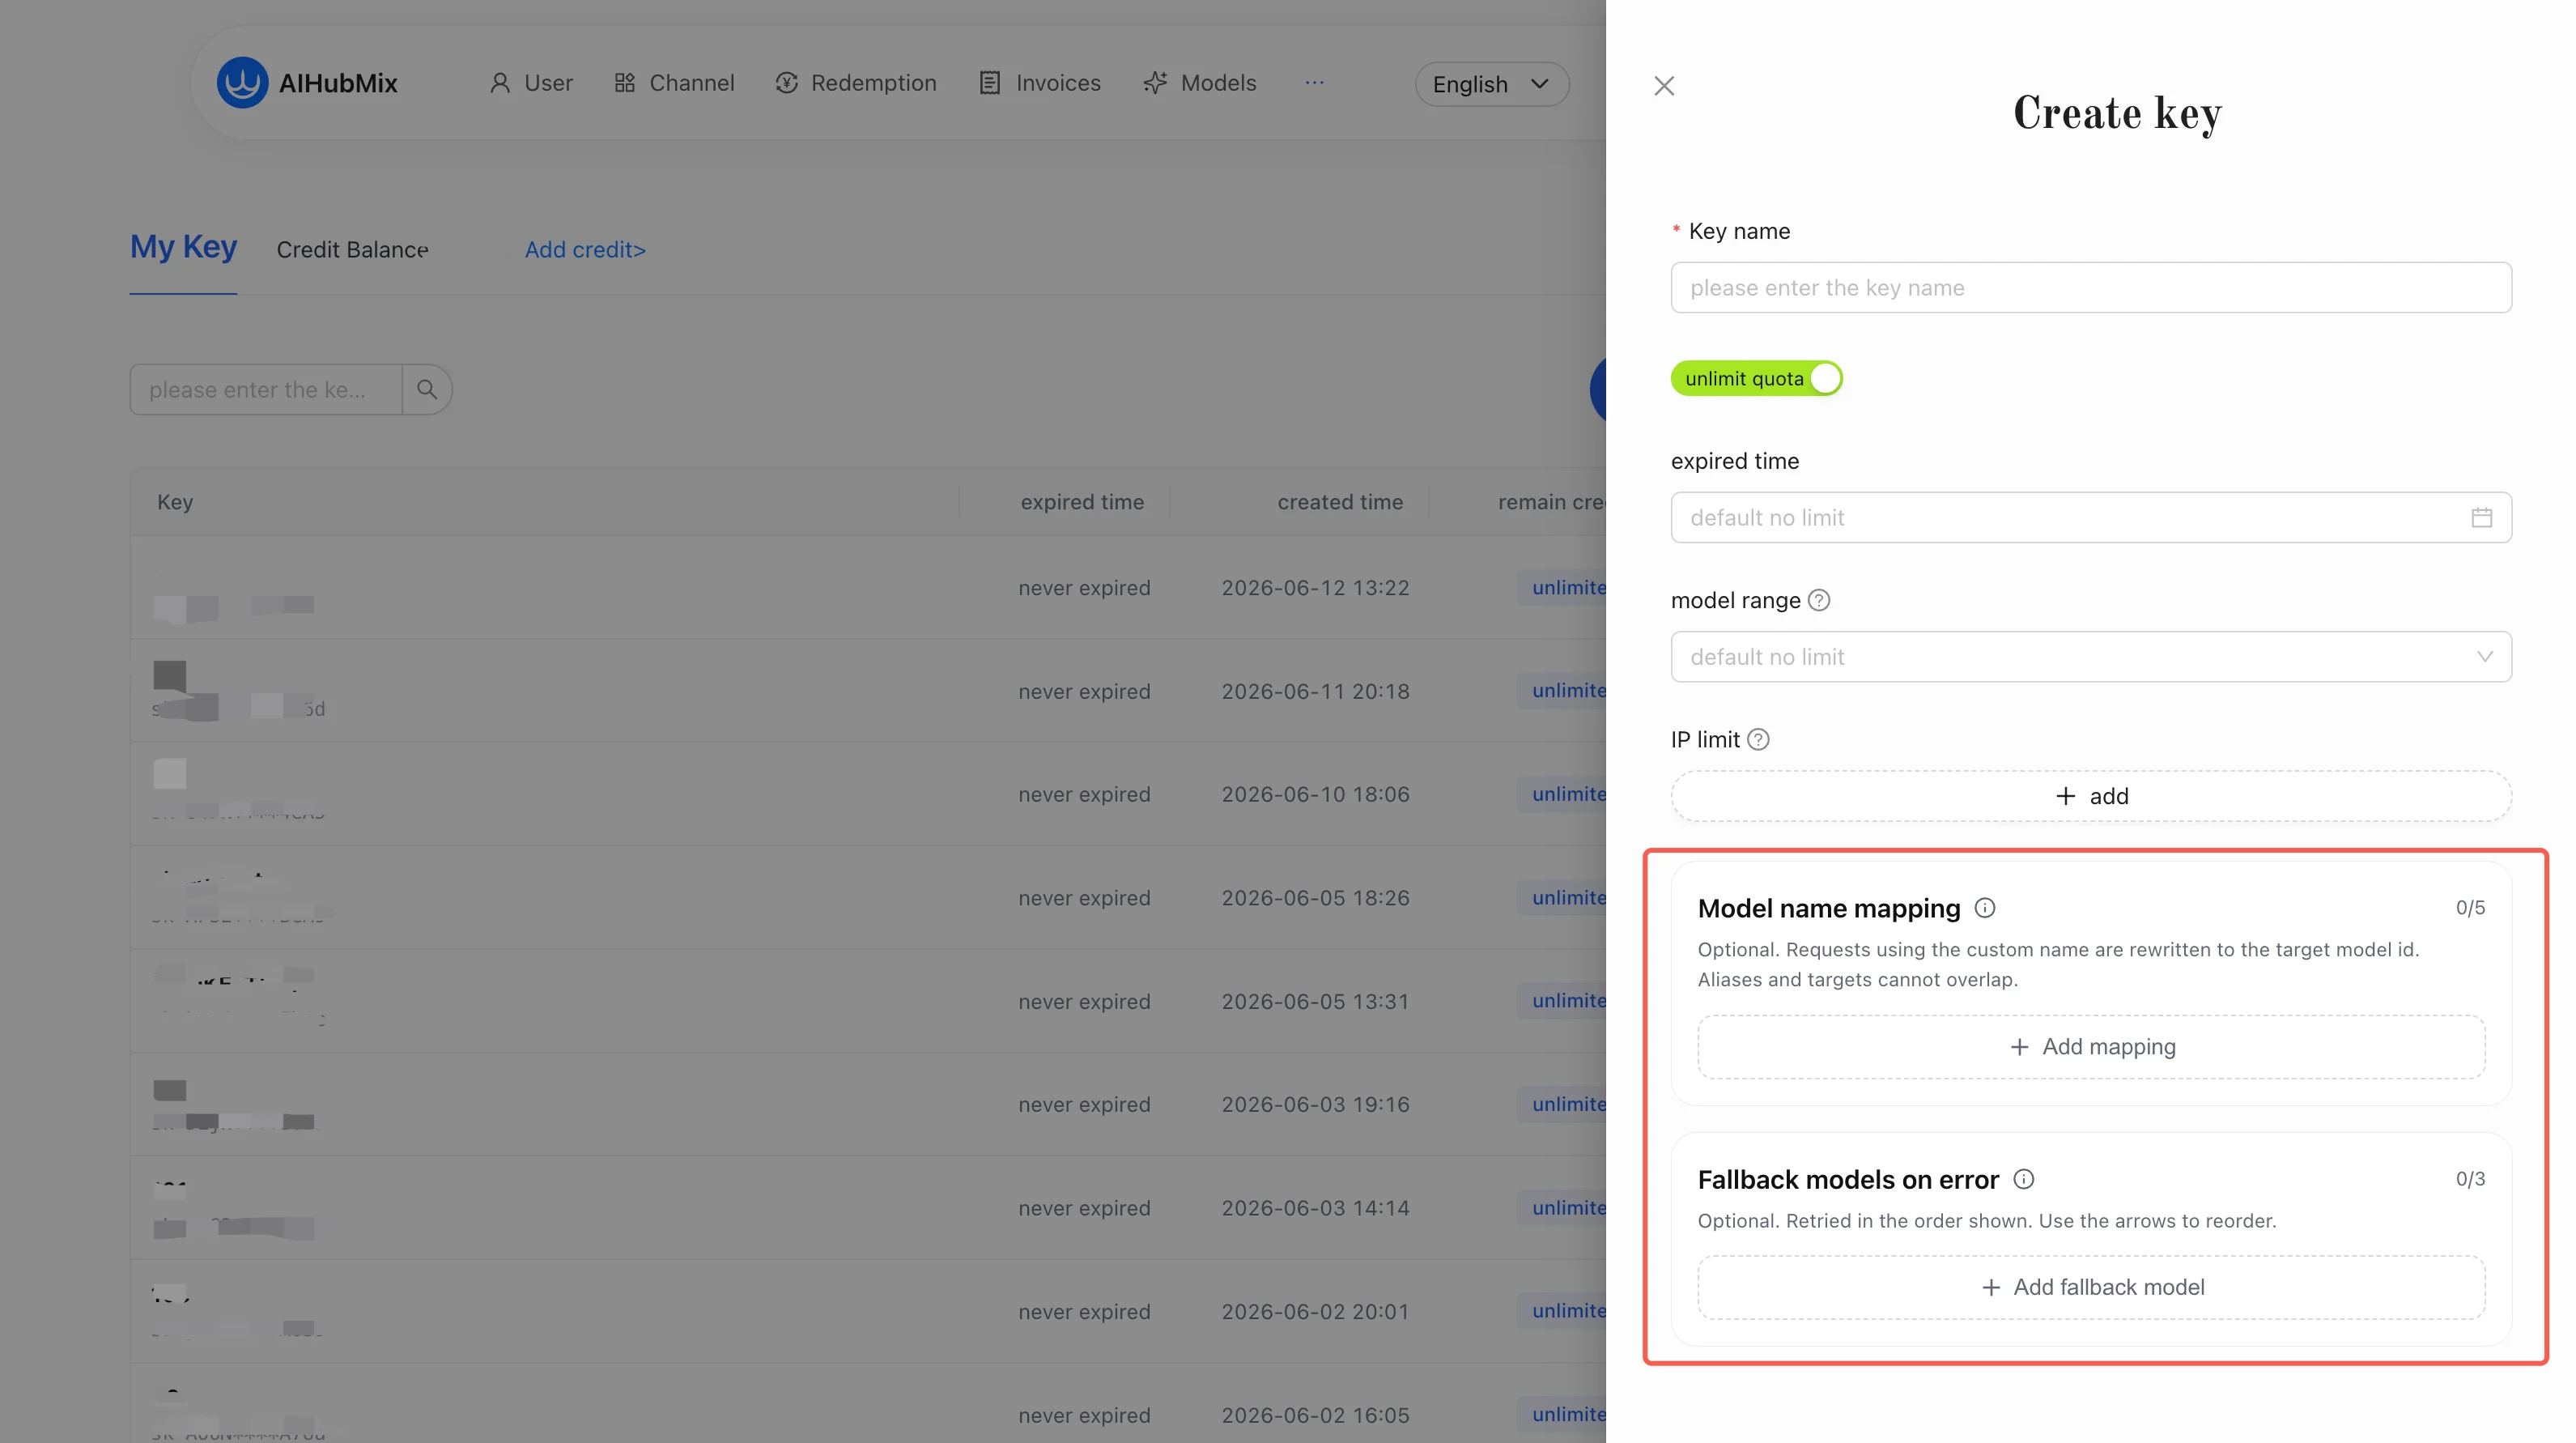Open the model range dropdown
2576x1443 pixels.
tap(2091, 656)
